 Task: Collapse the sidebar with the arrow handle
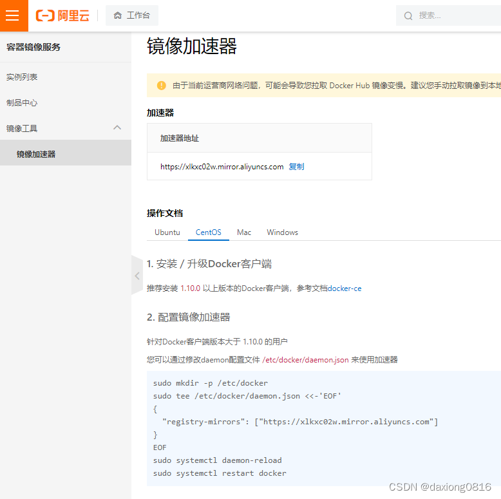(x=137, y=276)
